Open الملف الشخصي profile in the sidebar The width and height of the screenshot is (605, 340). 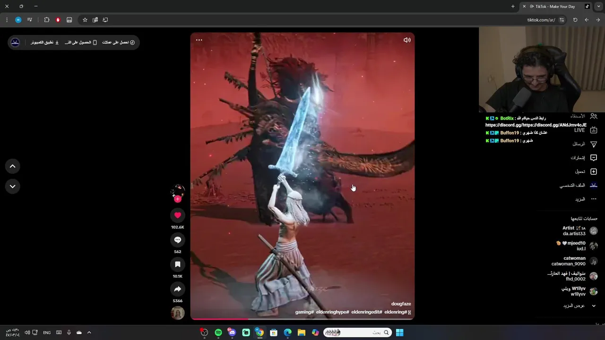[578, 186]
